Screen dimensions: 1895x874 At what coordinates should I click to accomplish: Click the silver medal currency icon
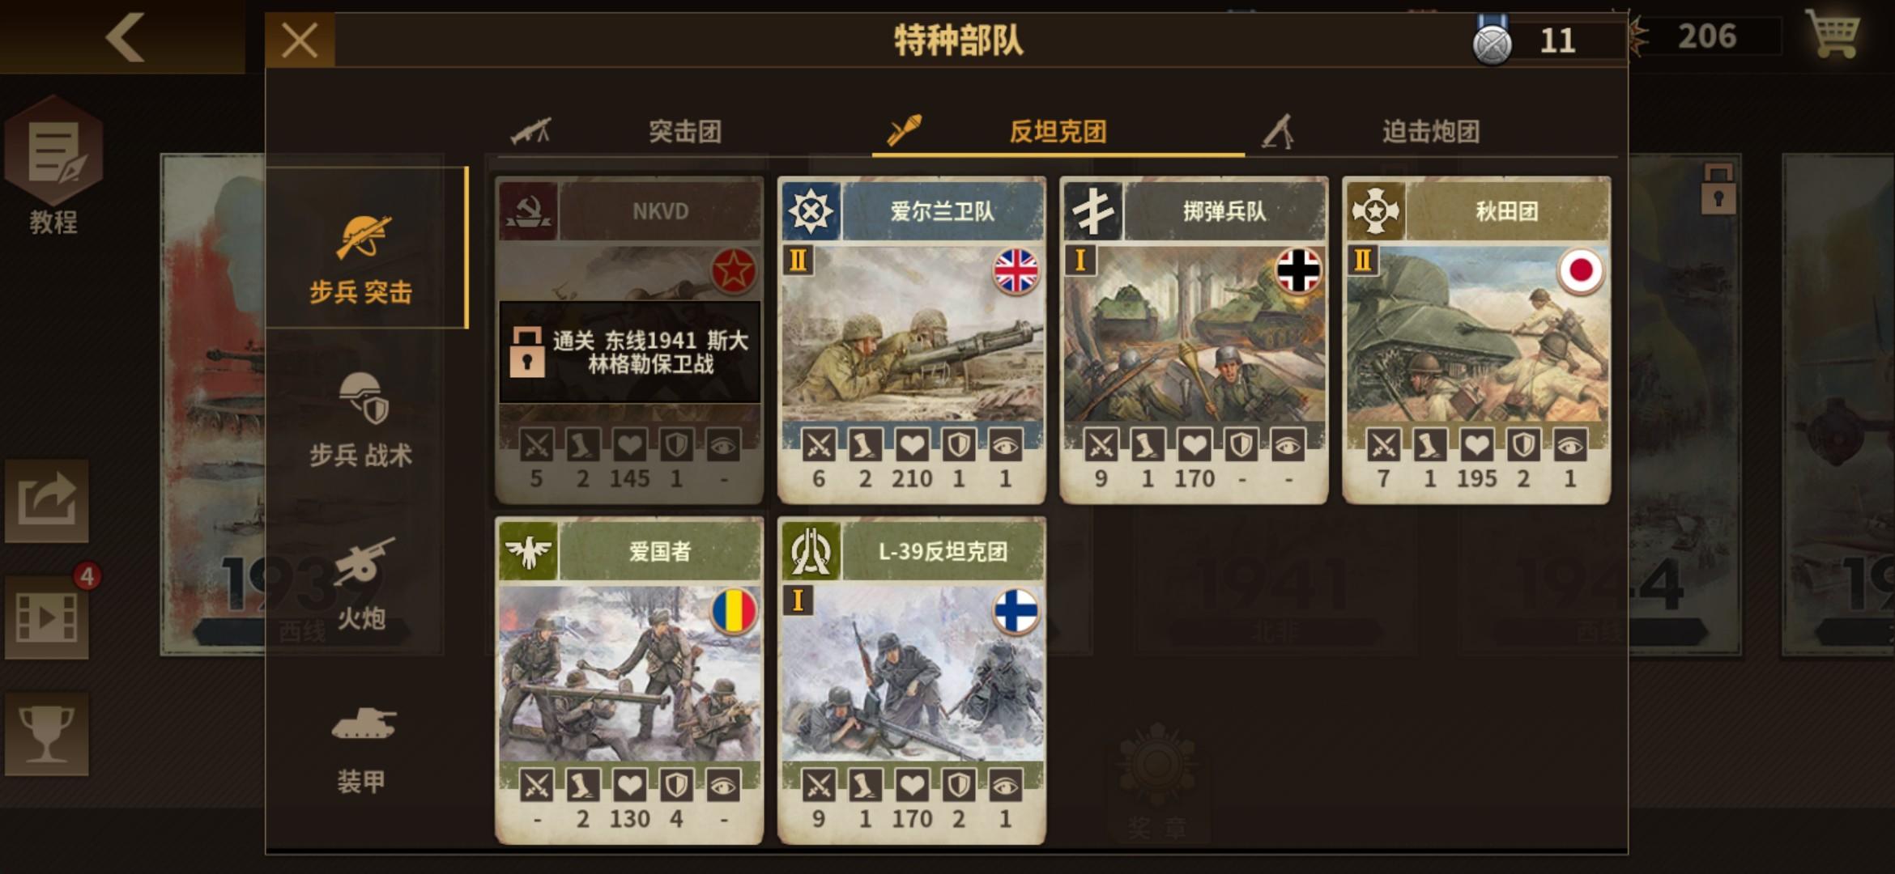point(1492,40)
